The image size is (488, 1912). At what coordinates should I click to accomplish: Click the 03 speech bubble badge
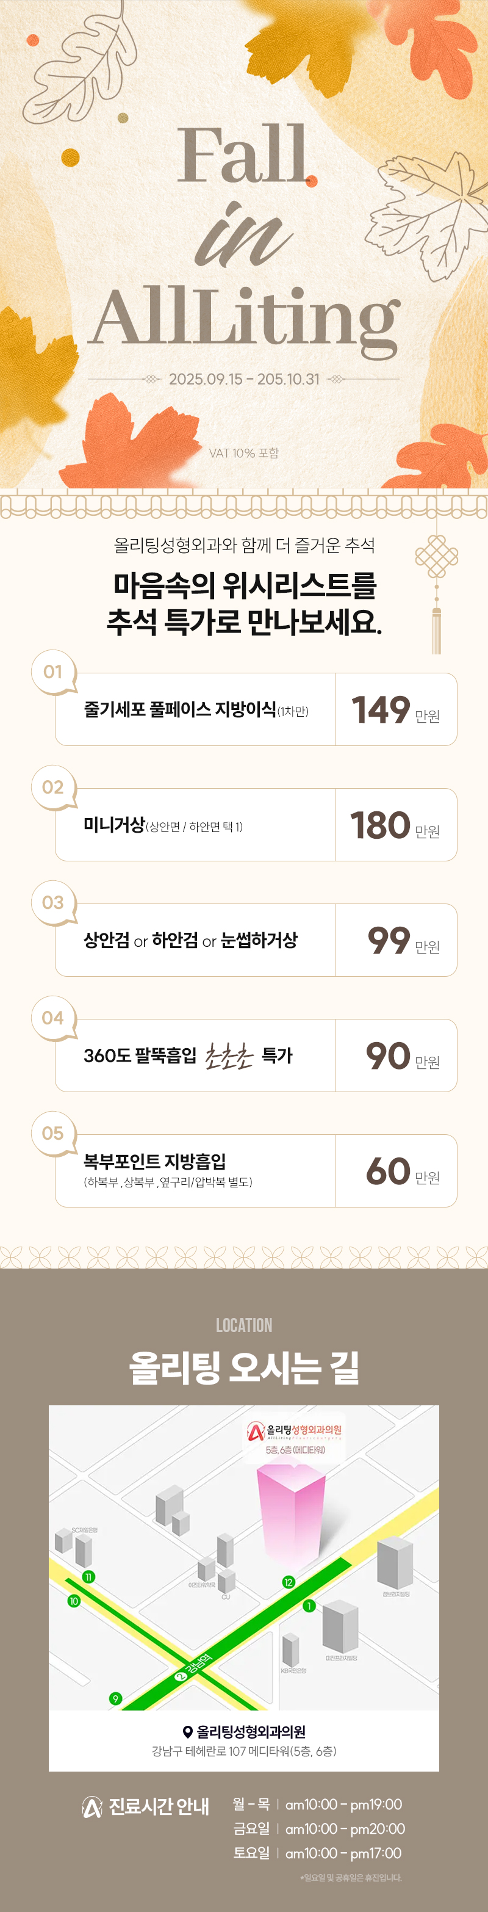point(54,902)
